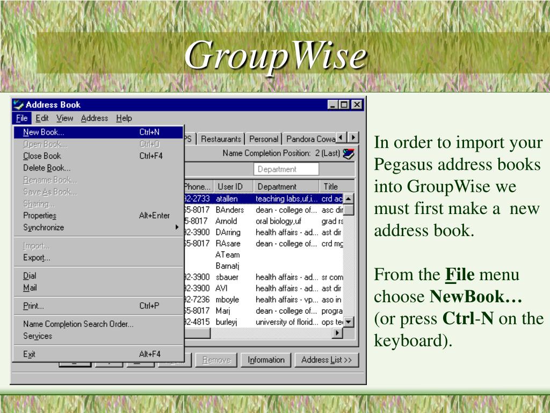Sort by the Phone... column header
Viewport: 550px width, 413px height.
click(x=198, y=187)
